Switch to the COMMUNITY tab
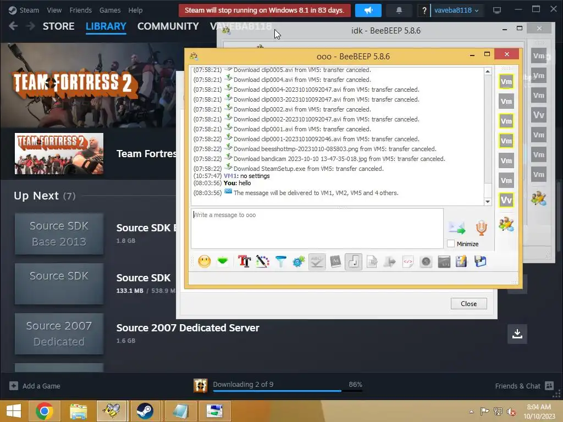563x422 pixels. coord(168,26)
